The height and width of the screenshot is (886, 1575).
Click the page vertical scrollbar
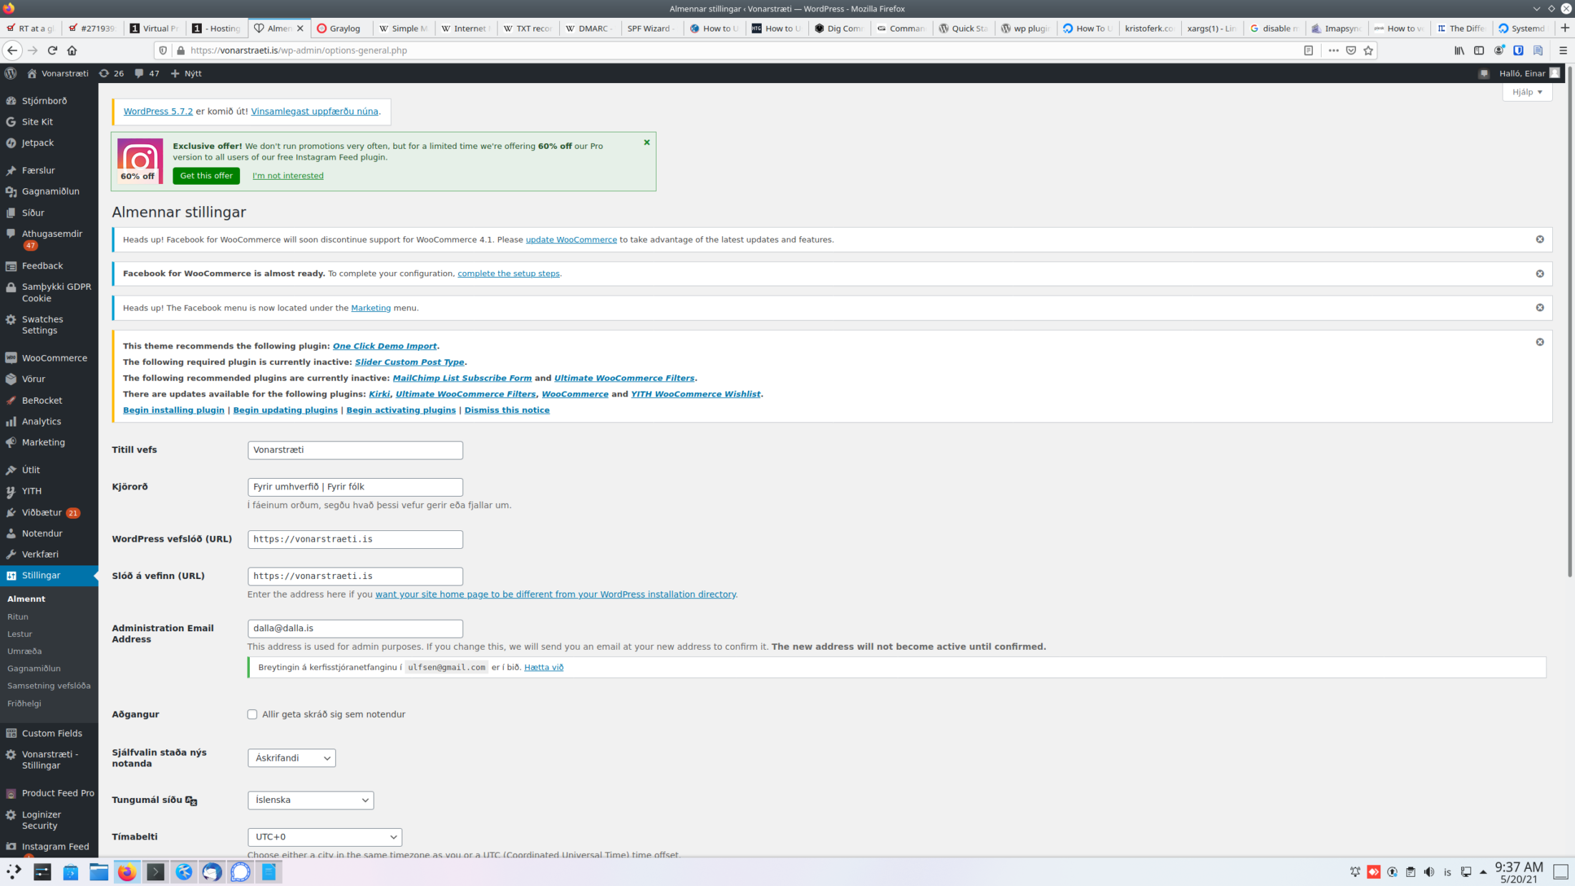1570,322
